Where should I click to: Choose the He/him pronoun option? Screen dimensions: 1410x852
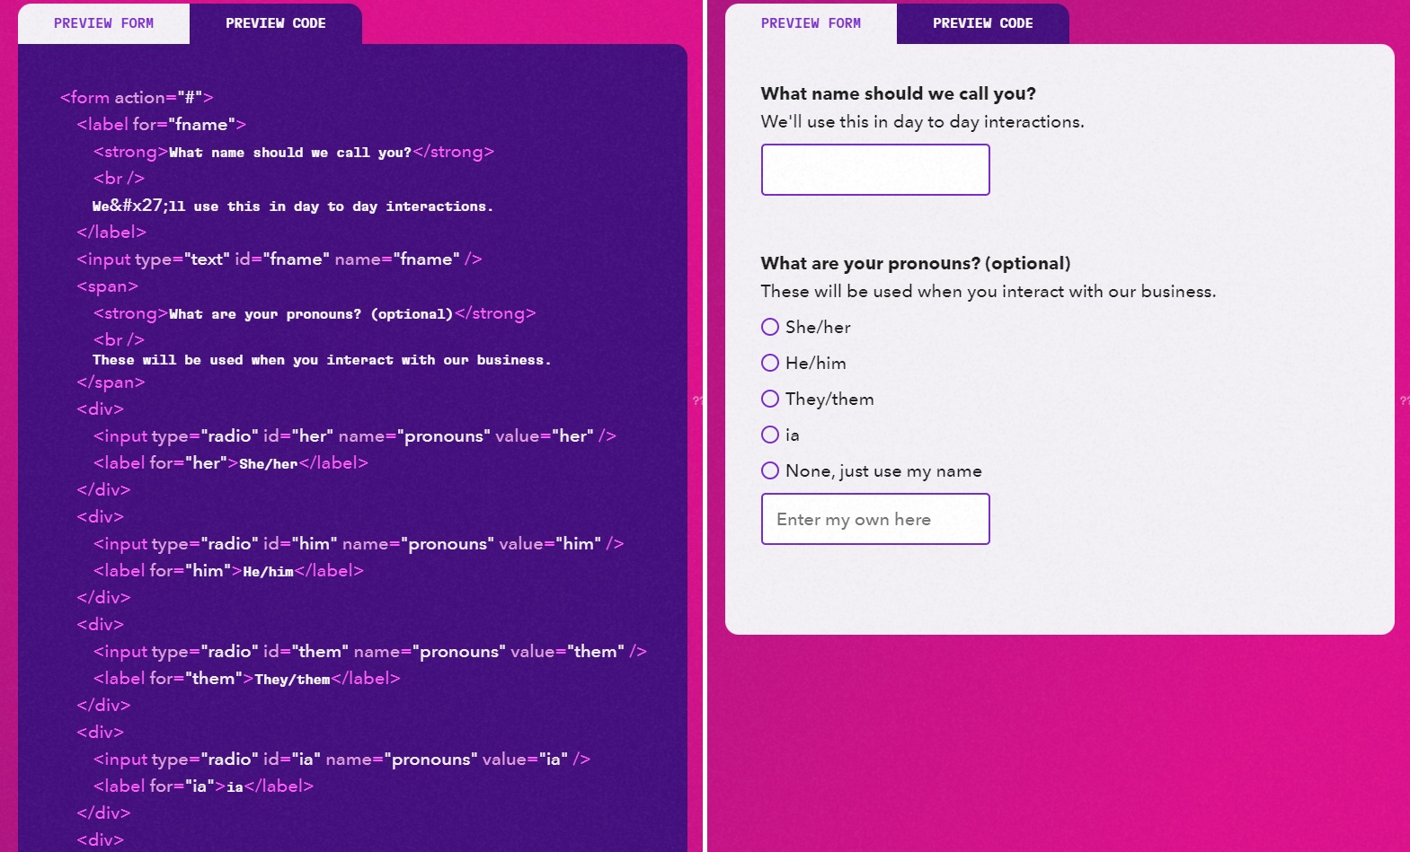coord(770,363)
